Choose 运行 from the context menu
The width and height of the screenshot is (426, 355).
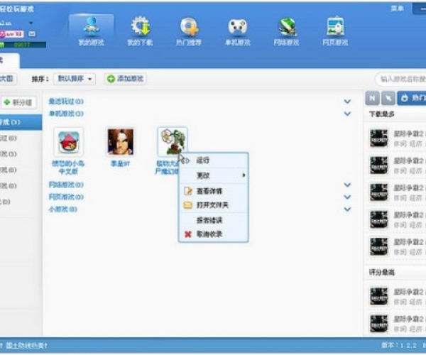(x=213, y=160)
